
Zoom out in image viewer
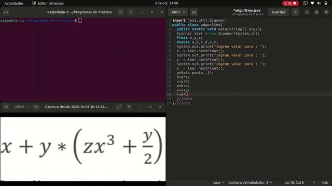(x=6, y=107)
